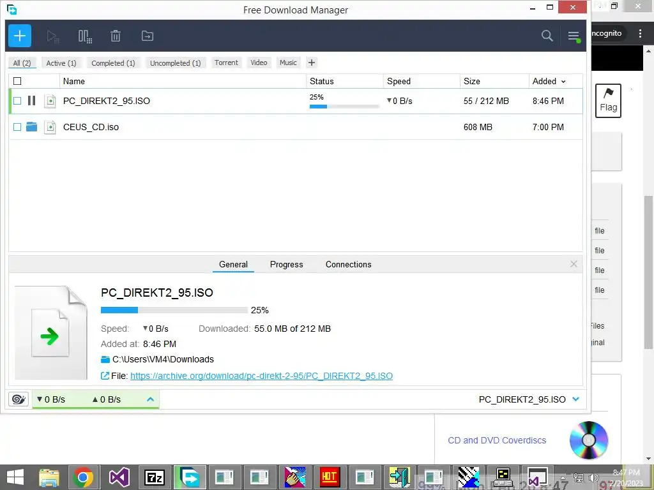The width and height of the screenshot is (654, 490).
Task: Open Windows Start button
Action: (x=15, y=477)
